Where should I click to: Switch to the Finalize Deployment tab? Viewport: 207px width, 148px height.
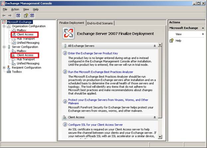pyautogui.click(x=72, y=23)
